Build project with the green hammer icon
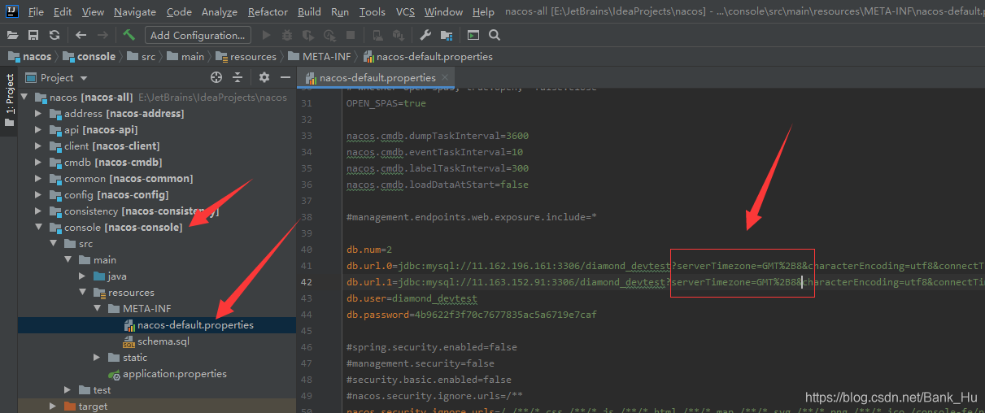 (129, 35)
